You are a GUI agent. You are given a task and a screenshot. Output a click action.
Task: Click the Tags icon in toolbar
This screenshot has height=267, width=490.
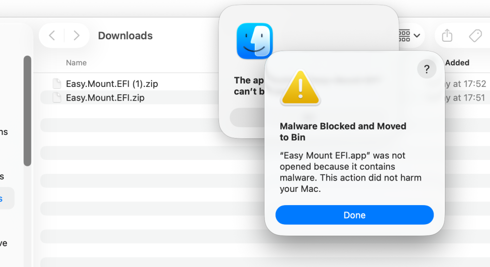point(475,36)
